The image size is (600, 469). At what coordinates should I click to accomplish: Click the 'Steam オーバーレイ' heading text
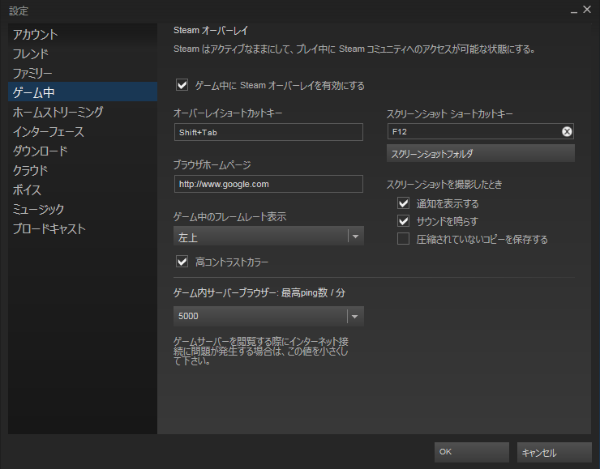tap(211, 30)
